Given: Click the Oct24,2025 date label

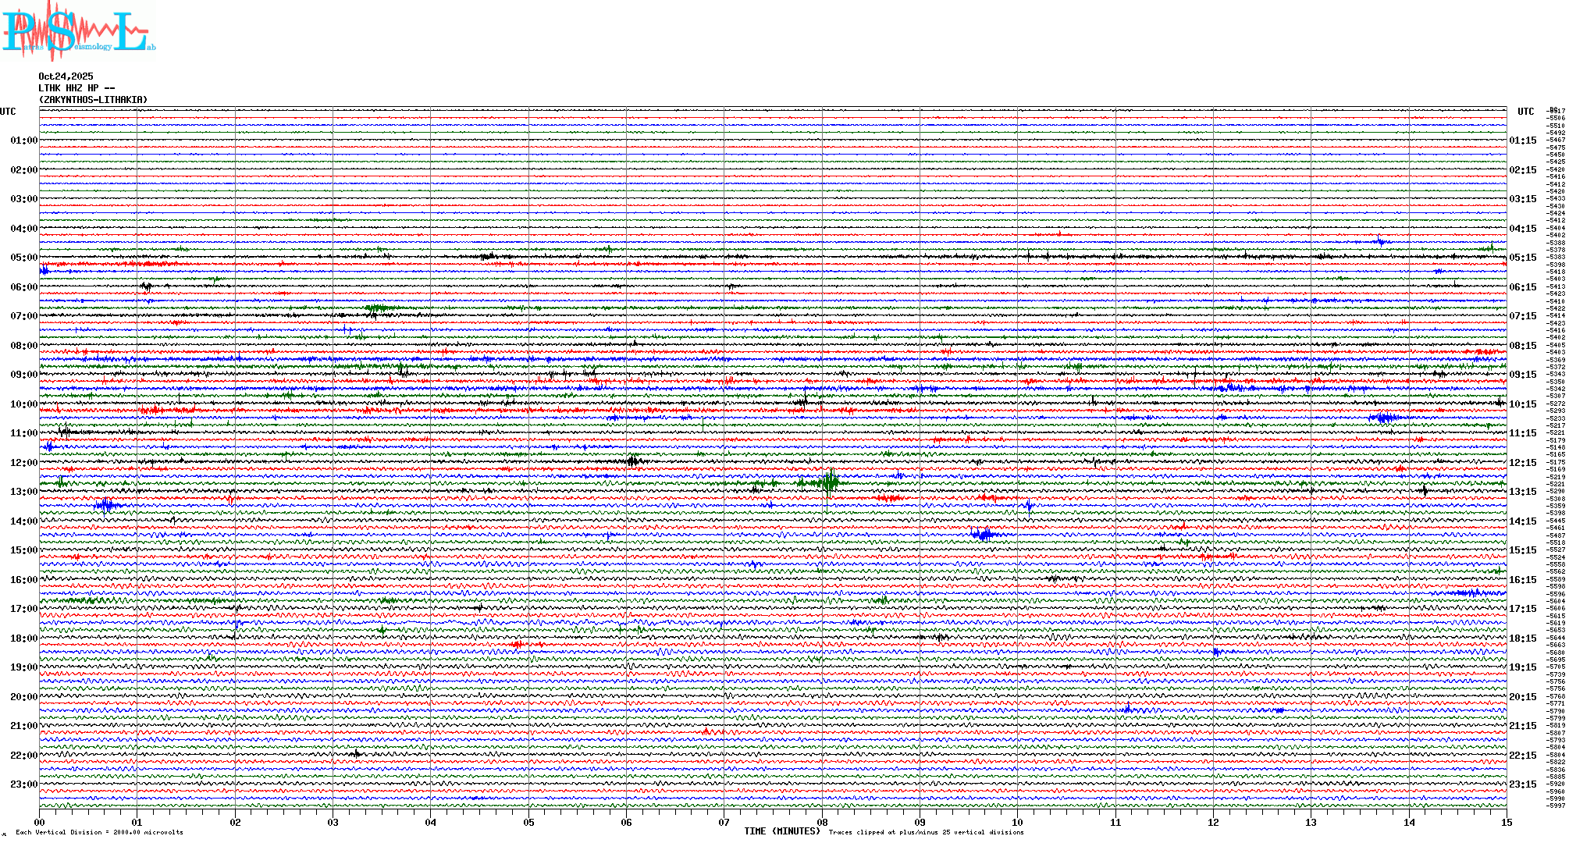Looking at the screenshot, I should coord(66,76).
